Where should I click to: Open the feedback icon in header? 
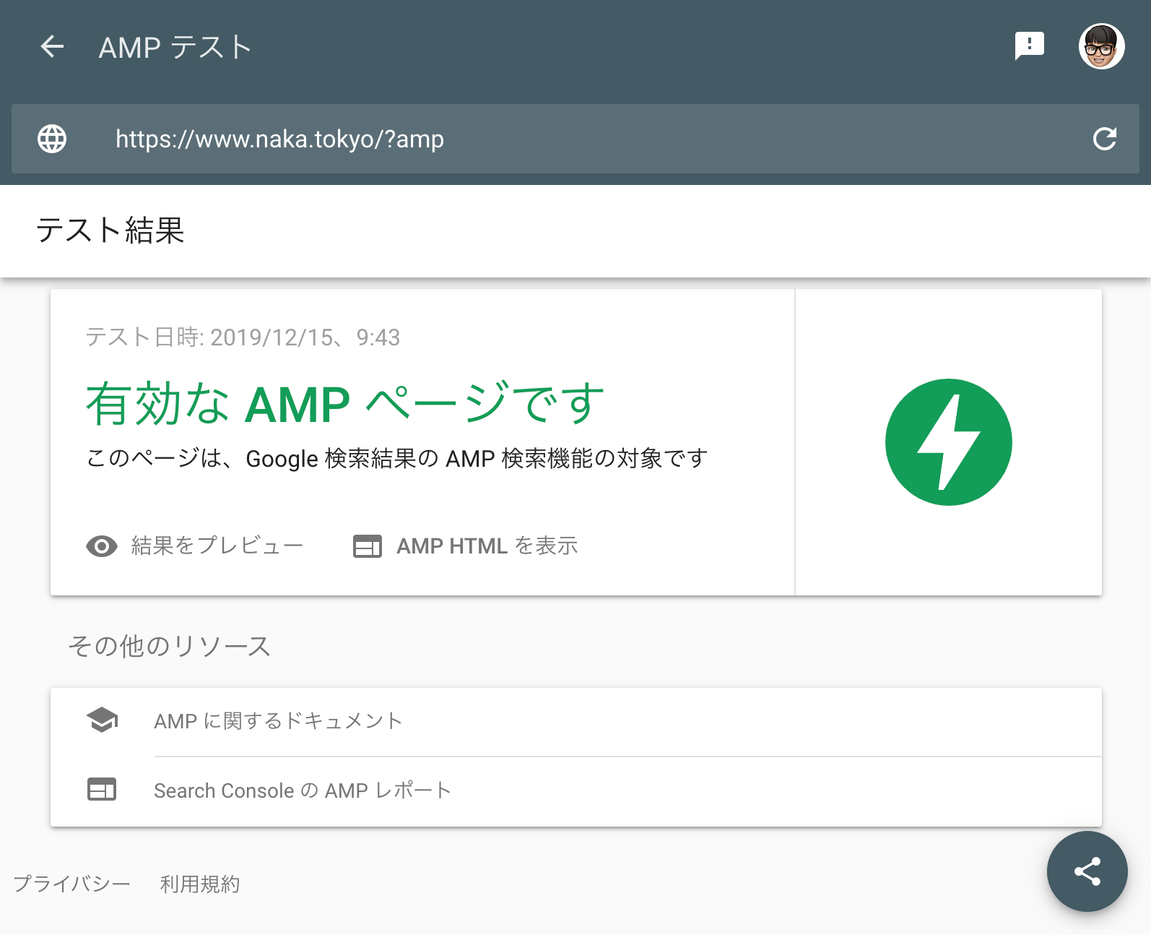[x=1029, y=46]
